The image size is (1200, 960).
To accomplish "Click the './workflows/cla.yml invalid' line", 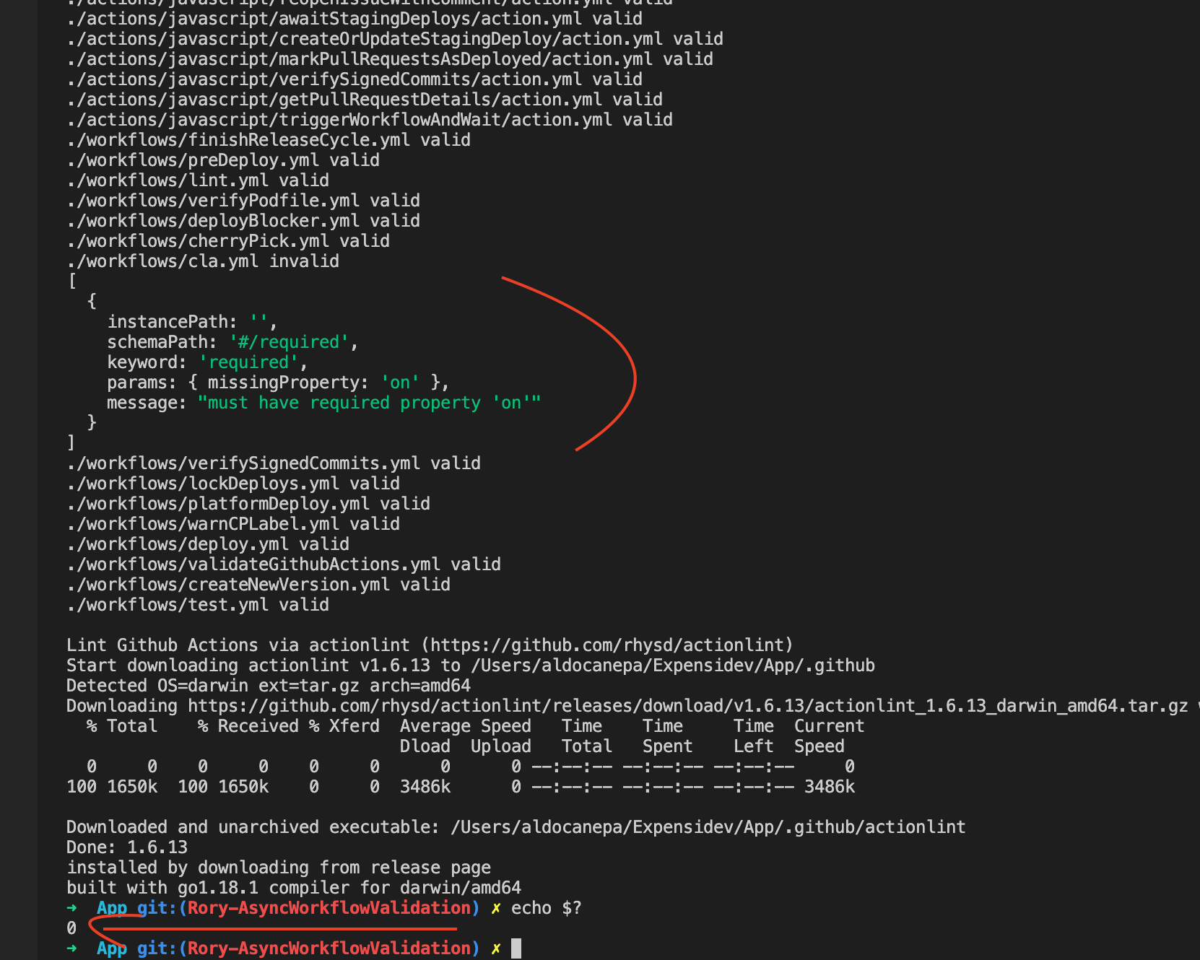I will (203, 261).
